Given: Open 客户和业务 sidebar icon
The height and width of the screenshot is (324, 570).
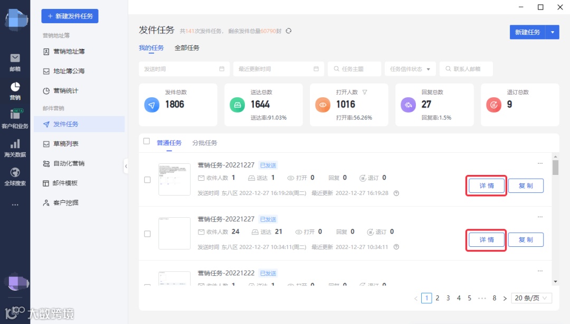Looking at the screenshot, I should 15,119.
